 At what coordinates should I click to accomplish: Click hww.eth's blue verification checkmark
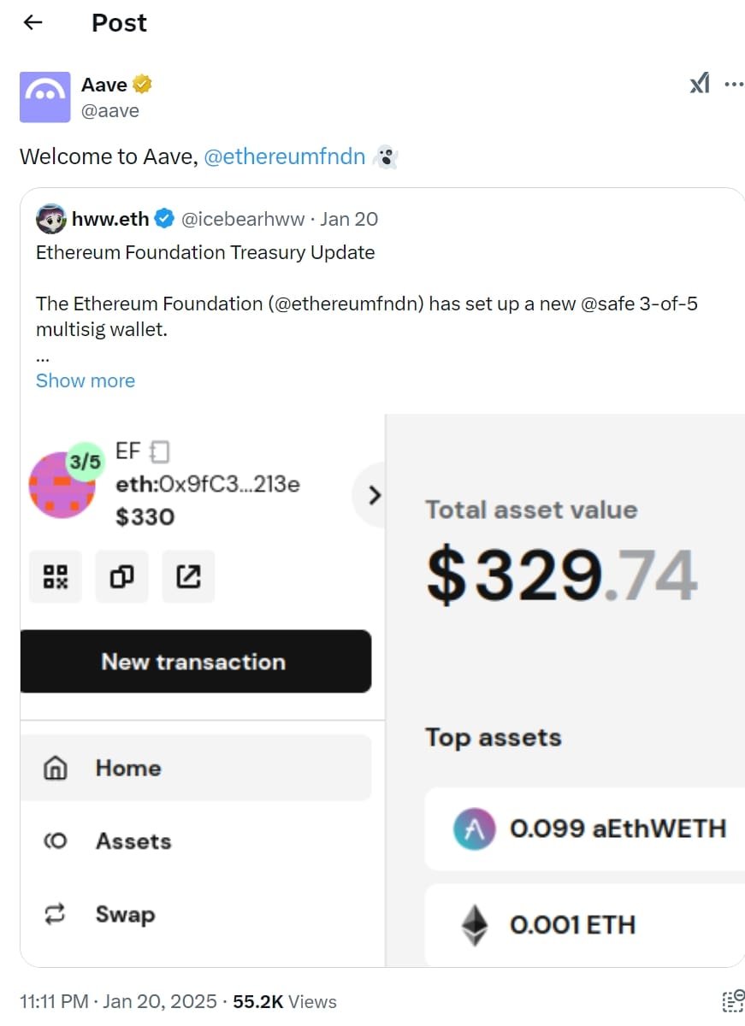[x=163, y=218]
